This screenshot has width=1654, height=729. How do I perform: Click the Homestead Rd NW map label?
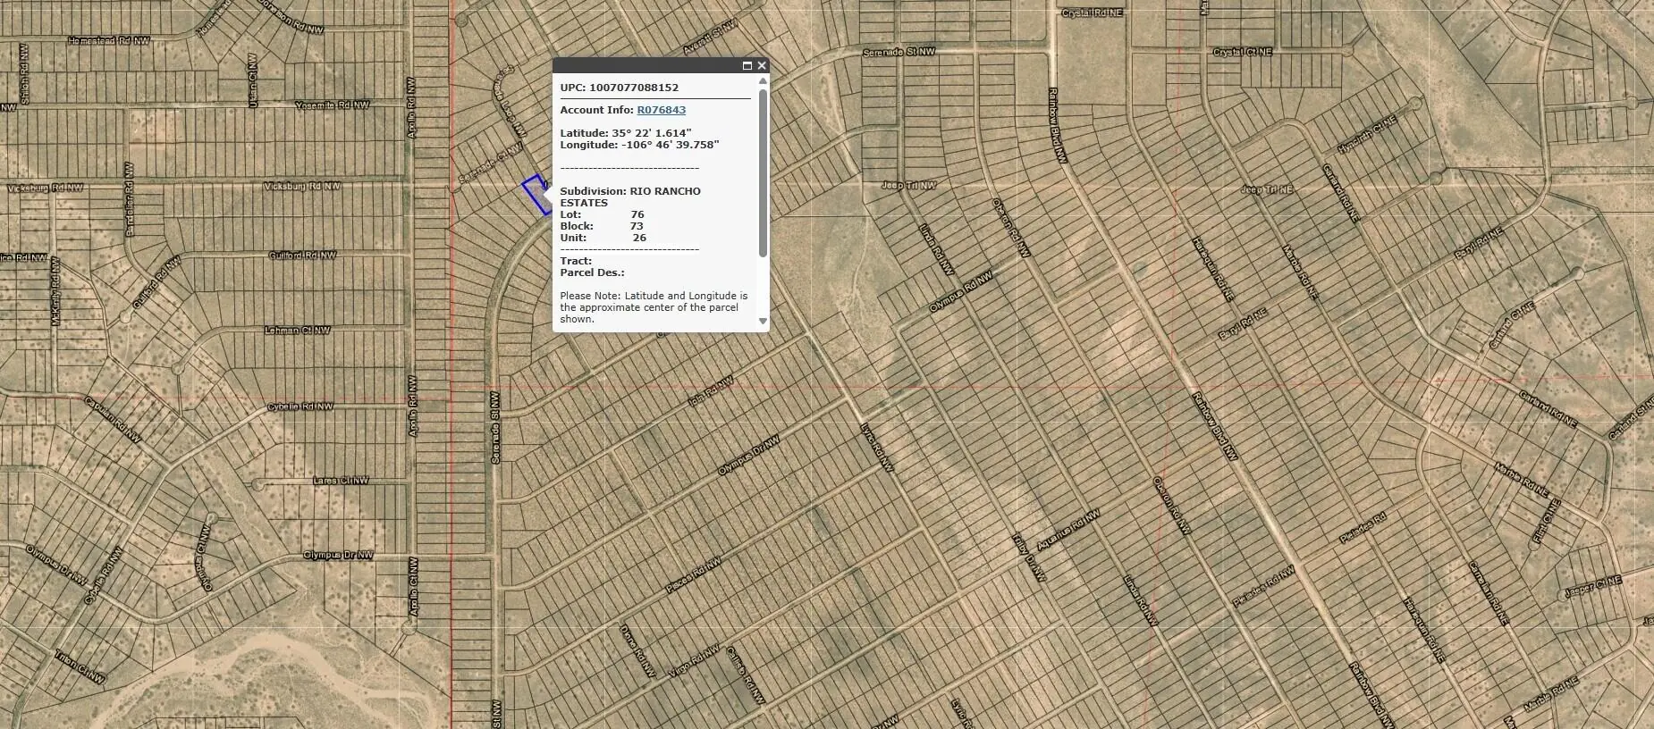click(109, 41)
